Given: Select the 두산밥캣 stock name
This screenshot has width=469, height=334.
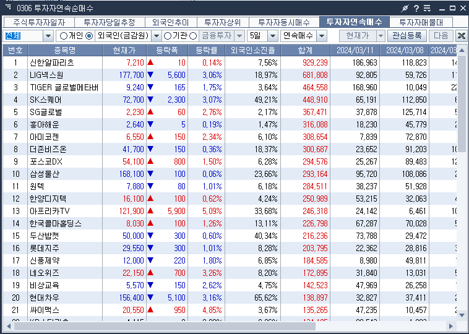Looking at the screenshot, I should point(44,236).
